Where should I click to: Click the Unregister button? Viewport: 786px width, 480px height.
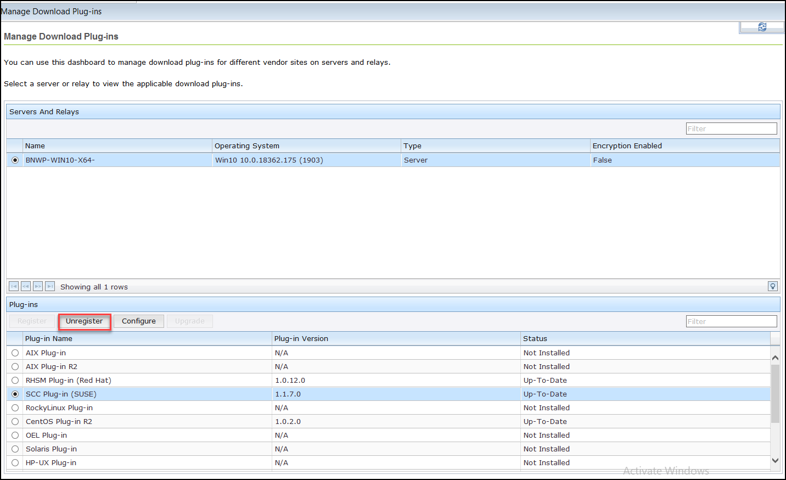[x=84, y=321]
